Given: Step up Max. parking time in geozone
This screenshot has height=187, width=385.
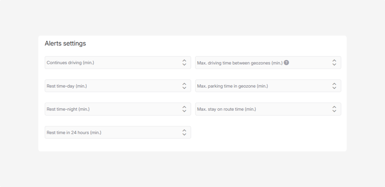Looking at the screenshot, I should tap(334, 84).
